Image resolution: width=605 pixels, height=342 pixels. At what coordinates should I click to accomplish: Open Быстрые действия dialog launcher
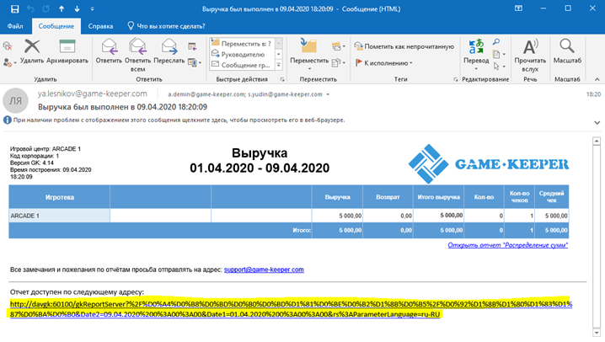pyautogui.click(x=282, y=79)
